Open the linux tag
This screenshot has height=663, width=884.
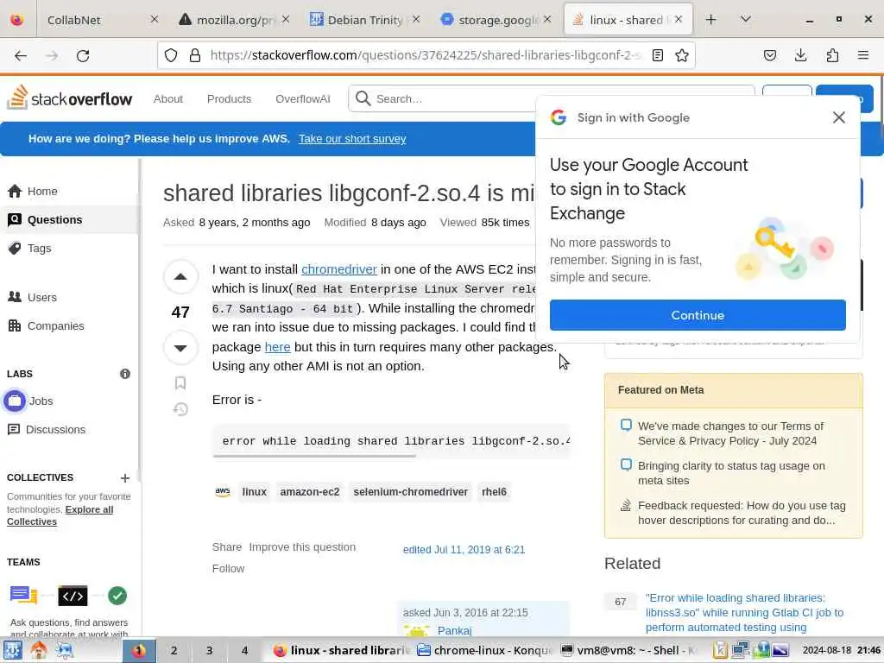click(x=255, y=492)
